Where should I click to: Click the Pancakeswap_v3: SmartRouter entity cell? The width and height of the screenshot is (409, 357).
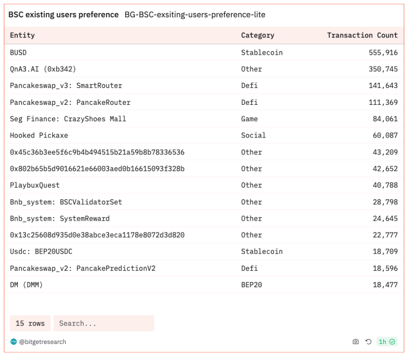click(x=66, y=86)
